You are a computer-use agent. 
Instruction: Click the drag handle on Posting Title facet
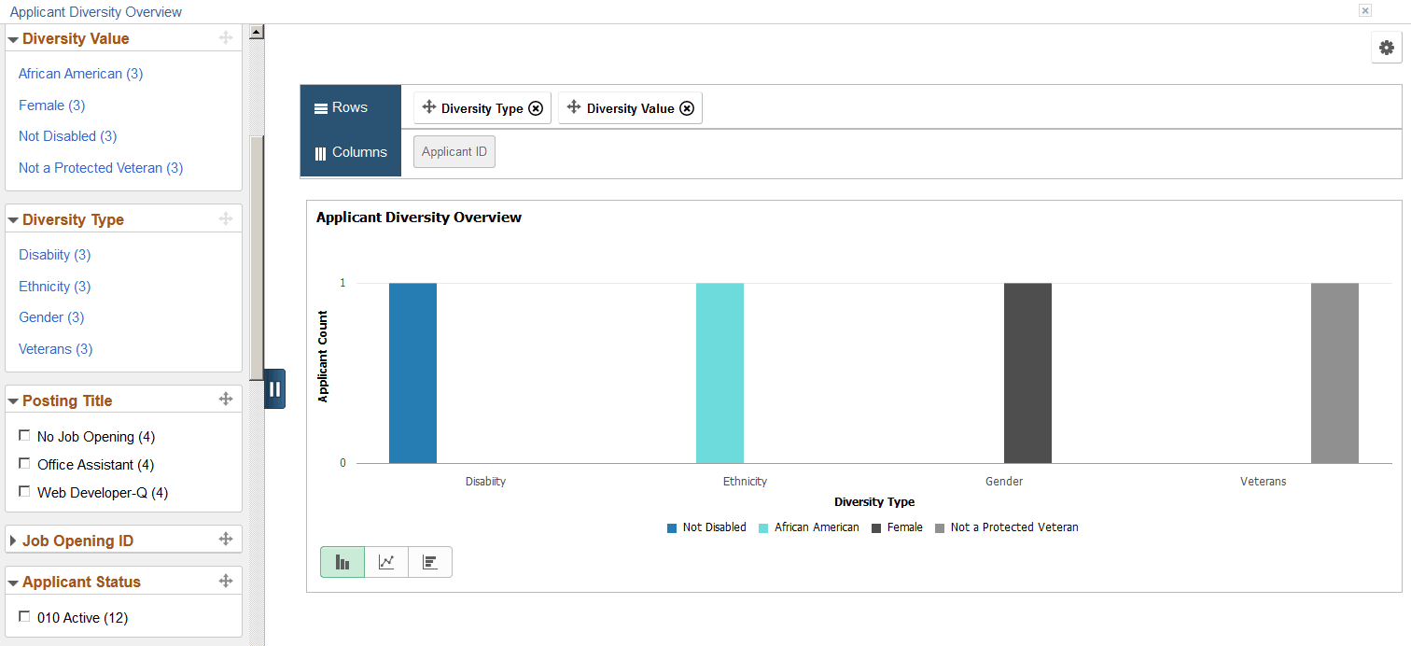coord(226,399)
